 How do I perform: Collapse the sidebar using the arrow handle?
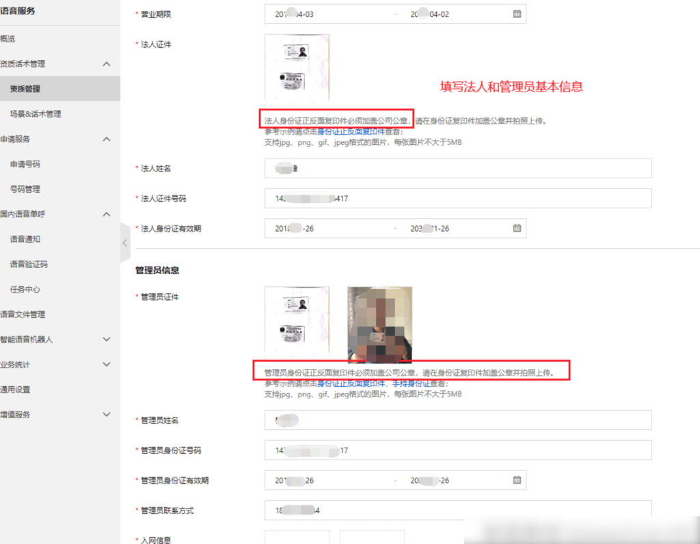(x=124, y=243)
